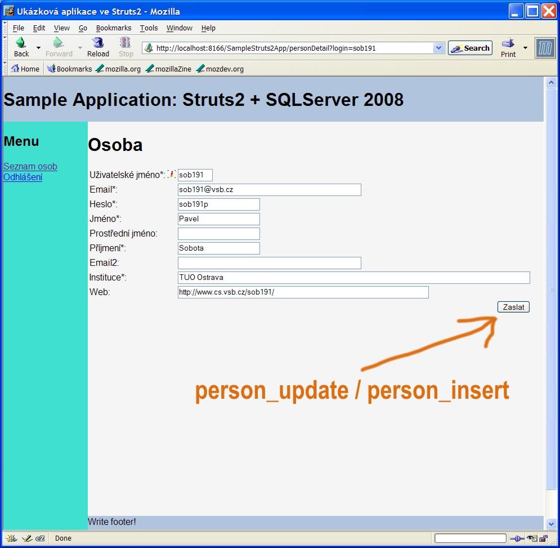Click the empty Email2 field
Image resolution: width=560 pixels, height=548 pixels.
point(269,263)
